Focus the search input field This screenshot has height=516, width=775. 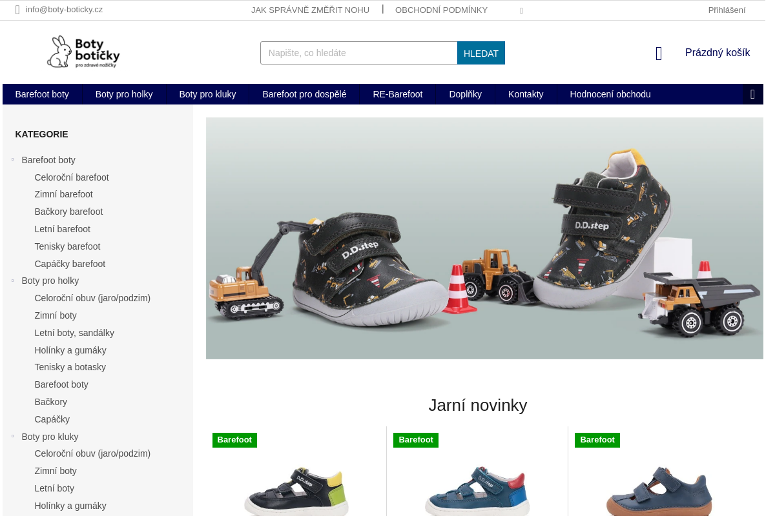359,53
